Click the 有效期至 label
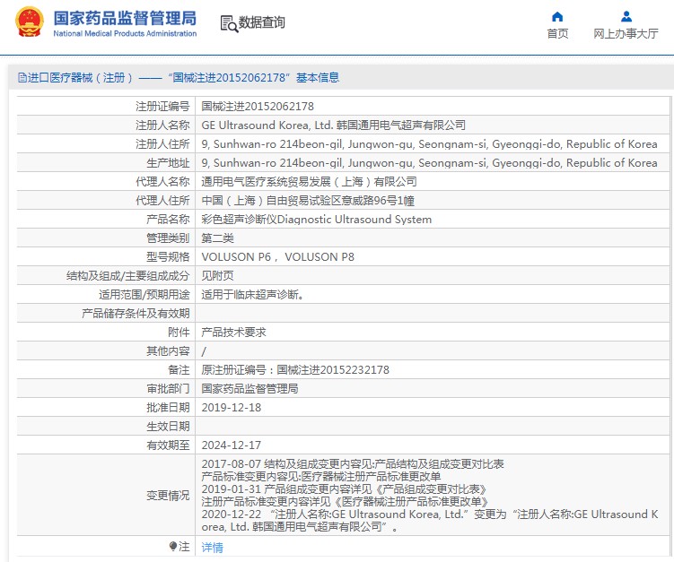Image resolution: width=674 pixels, height=562 pixels. pos(168,445)
